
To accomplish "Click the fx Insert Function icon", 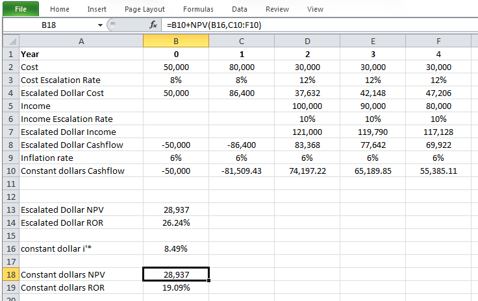I will 153,25.
